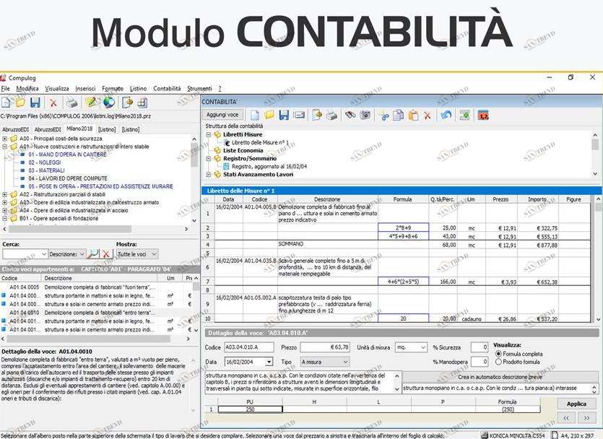Click the save icon in the Contabilità toolbar
The height and width of the screenshot is (439, 603).
coord(284,116)
